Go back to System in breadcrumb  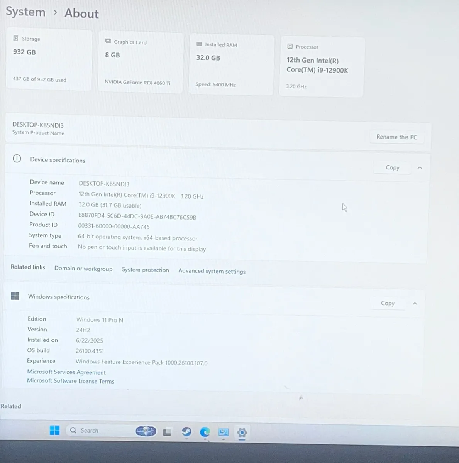25,12
